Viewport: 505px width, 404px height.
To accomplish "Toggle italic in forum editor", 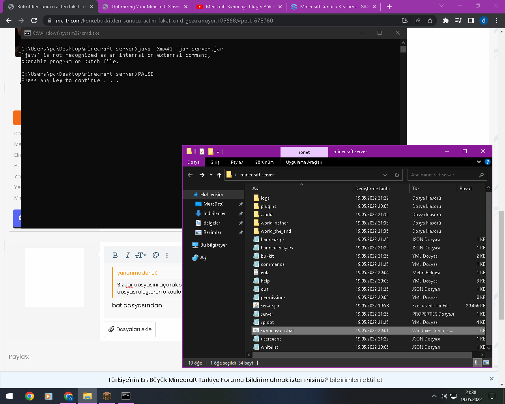I will (127, 255).
